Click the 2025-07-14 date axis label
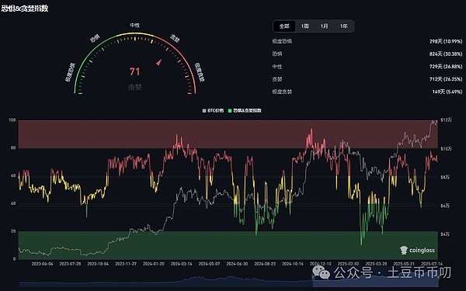Image resolution: width=466 pixels, height=291 pixels. [432, 264]
